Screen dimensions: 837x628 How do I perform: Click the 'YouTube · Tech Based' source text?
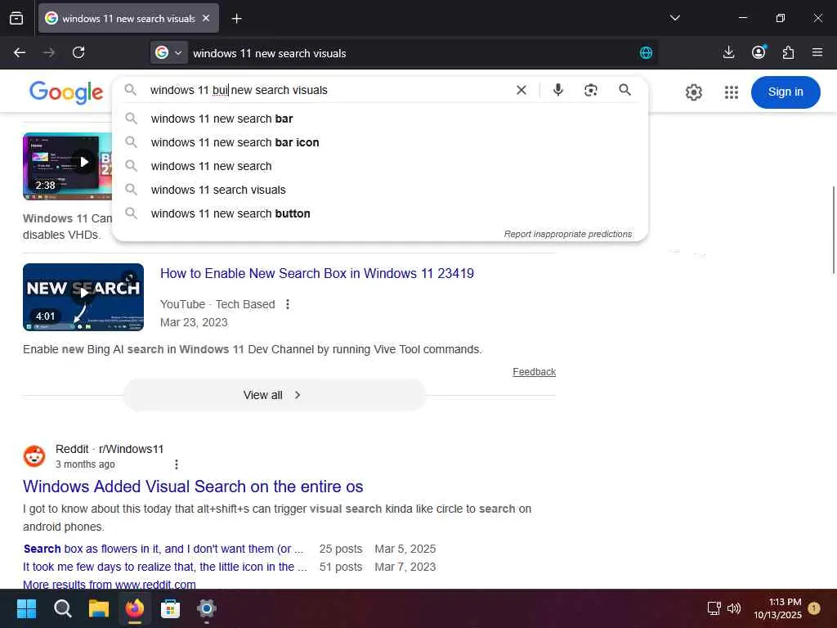[217, 304]
